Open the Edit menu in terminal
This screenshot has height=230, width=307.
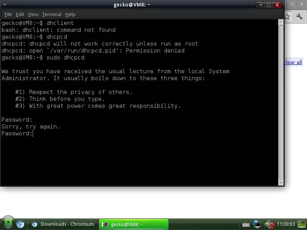click(x=20, y=15)
